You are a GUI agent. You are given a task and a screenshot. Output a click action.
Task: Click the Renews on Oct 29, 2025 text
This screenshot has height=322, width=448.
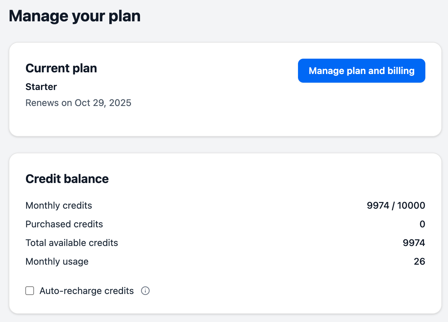(78, 103)
